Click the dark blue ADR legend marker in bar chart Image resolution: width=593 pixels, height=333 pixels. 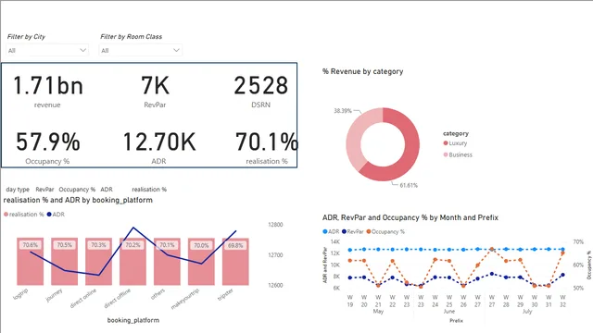pos(49,214)
